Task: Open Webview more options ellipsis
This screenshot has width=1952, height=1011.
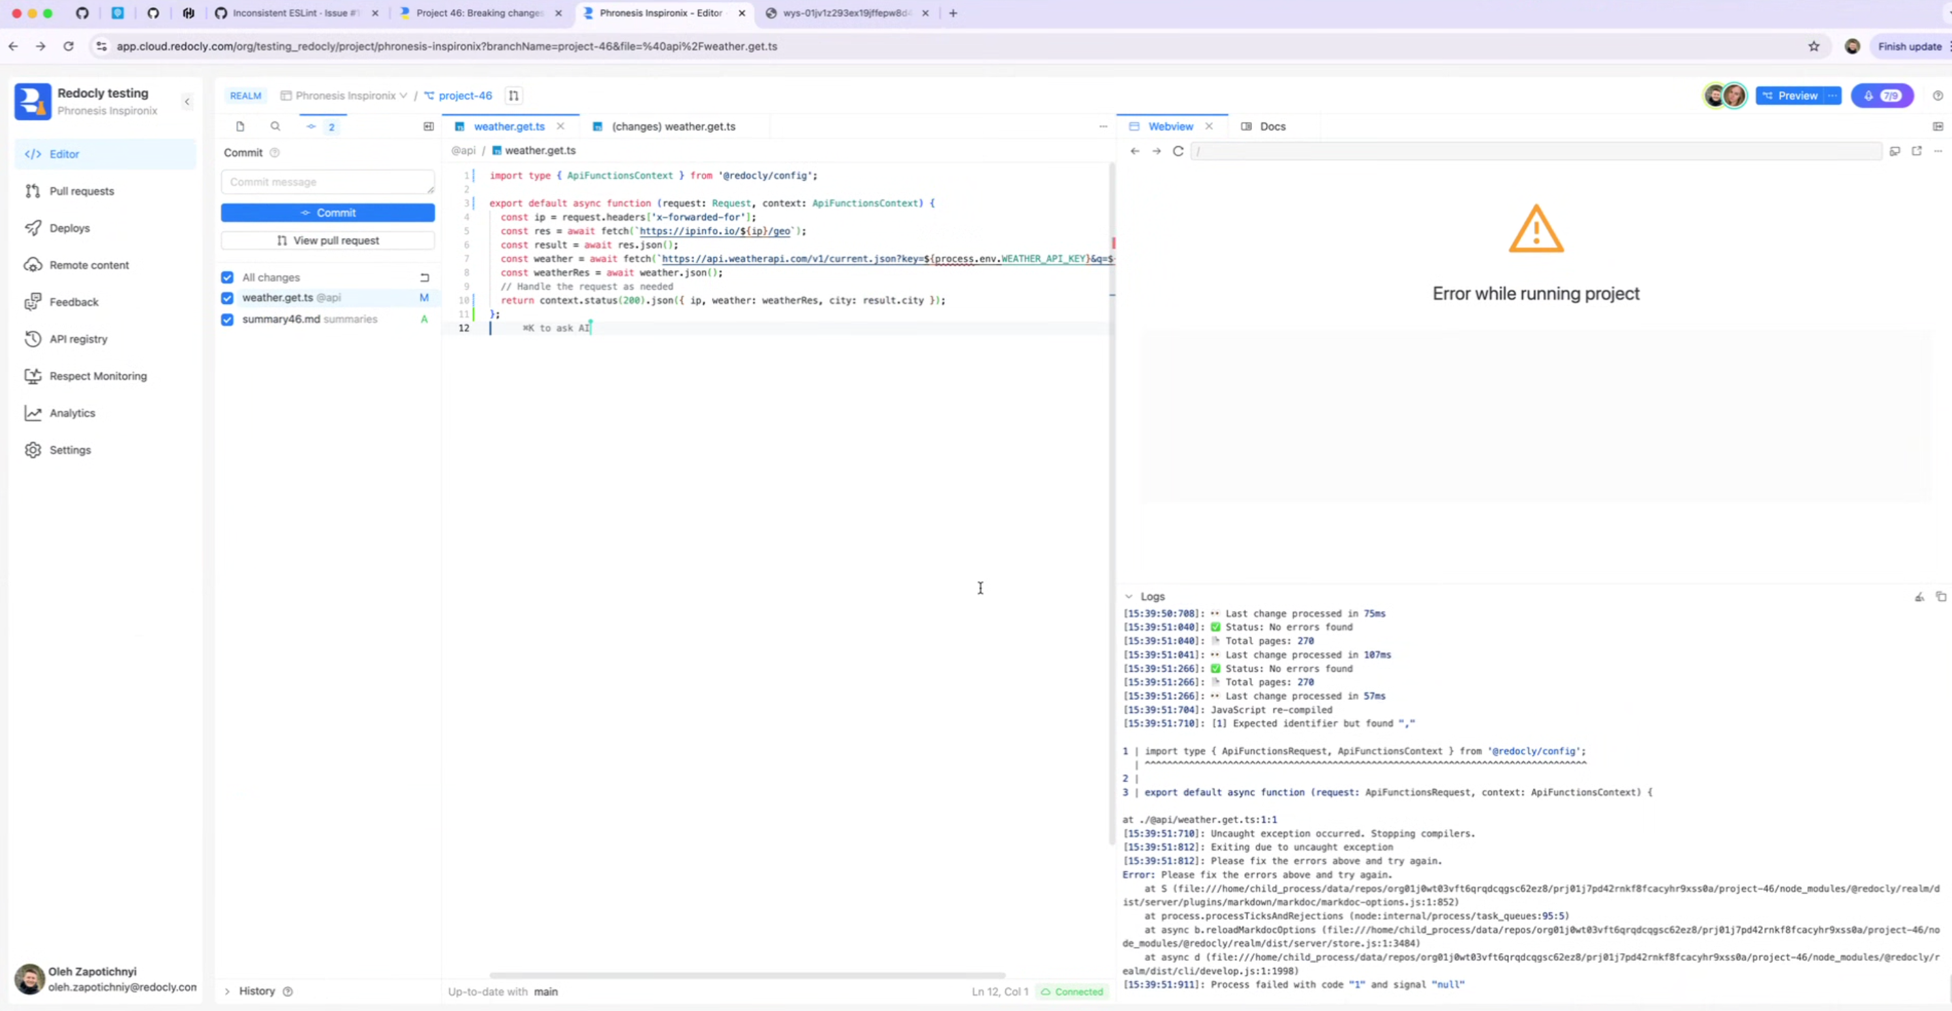Action: [1938, 151]
